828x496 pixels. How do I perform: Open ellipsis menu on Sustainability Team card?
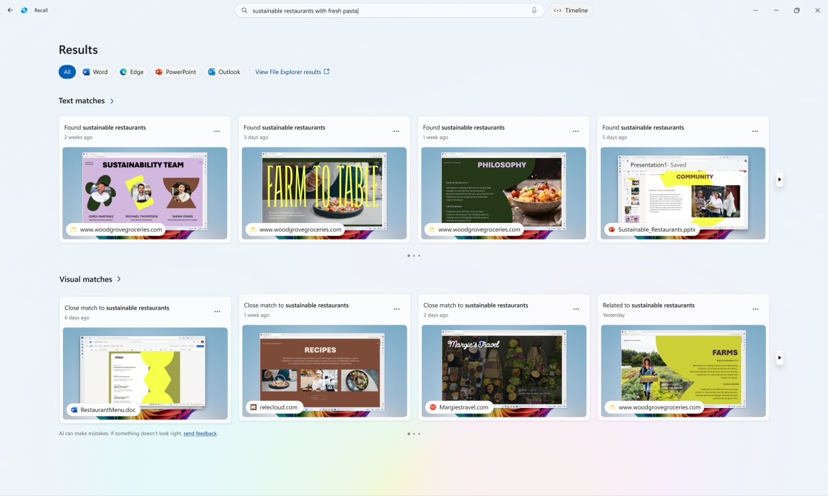click(x=217, y=131)
